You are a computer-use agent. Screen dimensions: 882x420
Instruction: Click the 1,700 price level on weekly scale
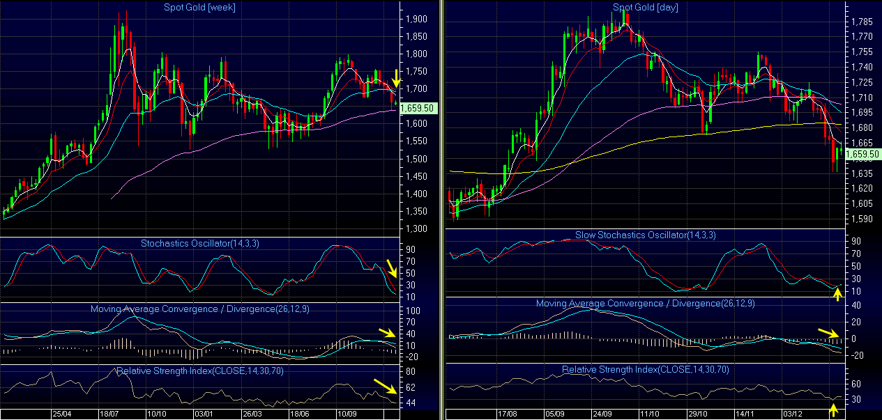click(416, 88)
